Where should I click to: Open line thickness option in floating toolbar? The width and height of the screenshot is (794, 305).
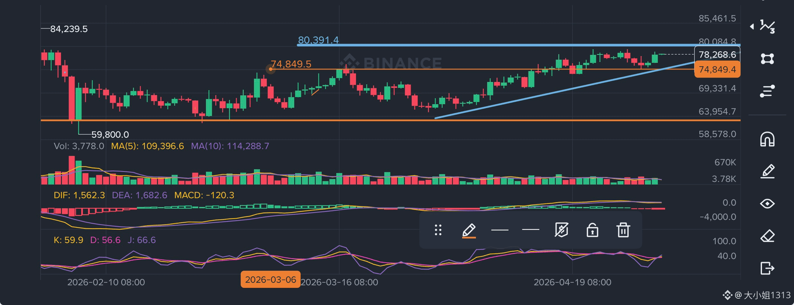pos(500,230)
